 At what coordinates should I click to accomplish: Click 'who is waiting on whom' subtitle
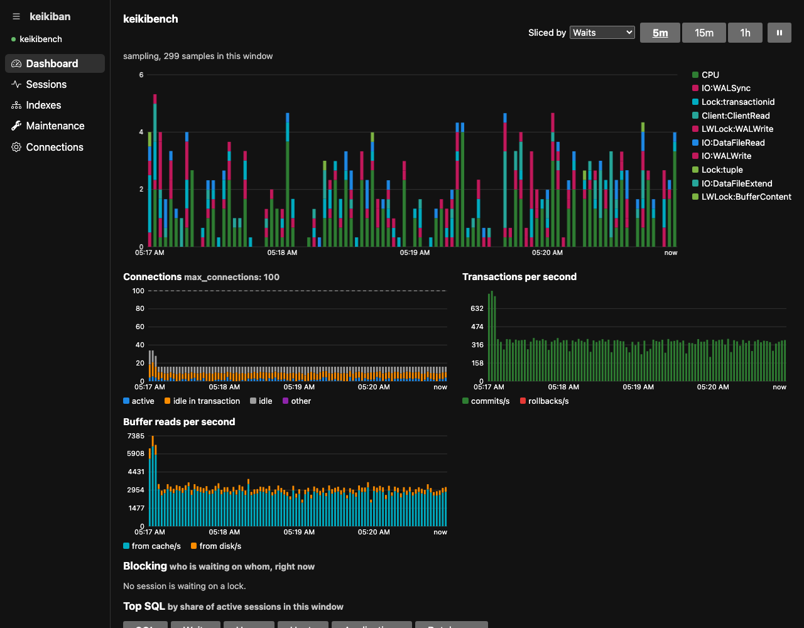click(x=242, y=566)
